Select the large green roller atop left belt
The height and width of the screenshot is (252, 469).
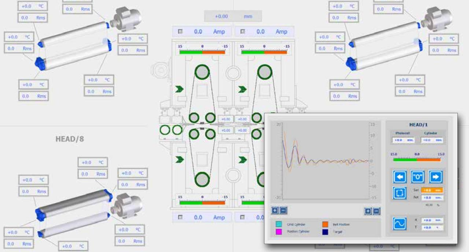pyautogui.click(x=202, y=72)
